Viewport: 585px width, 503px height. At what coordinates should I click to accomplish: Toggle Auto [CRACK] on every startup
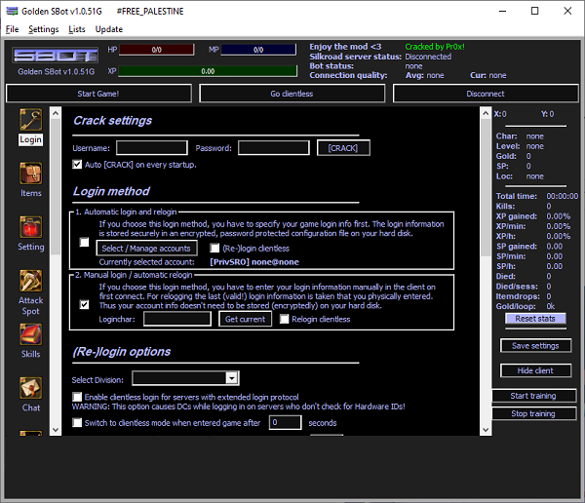78,165
